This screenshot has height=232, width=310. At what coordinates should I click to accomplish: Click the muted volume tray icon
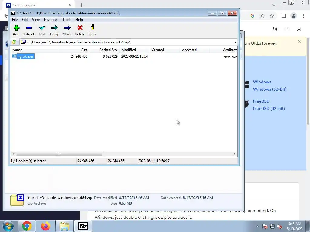pos(279,226)
